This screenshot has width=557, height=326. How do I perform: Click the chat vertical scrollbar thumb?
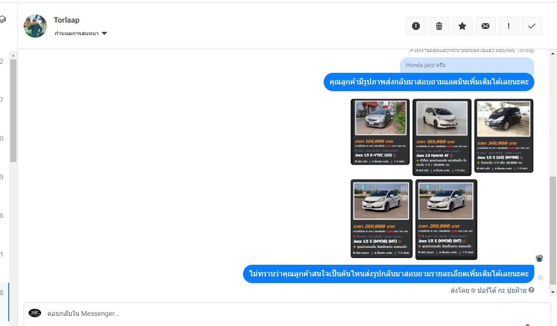pyautogui.click(x=553, y=231)
